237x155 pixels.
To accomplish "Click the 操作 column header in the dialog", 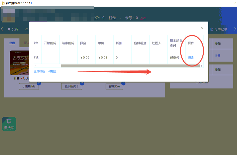I will point(191,43).
